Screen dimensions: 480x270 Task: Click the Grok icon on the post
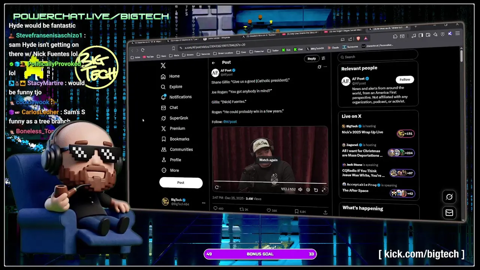click(319, 67)
